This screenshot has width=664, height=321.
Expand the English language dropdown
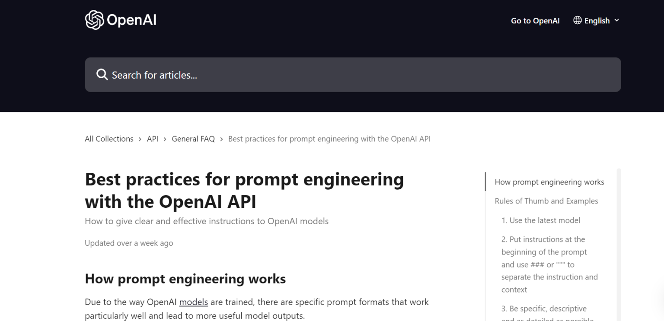[597, 20]
